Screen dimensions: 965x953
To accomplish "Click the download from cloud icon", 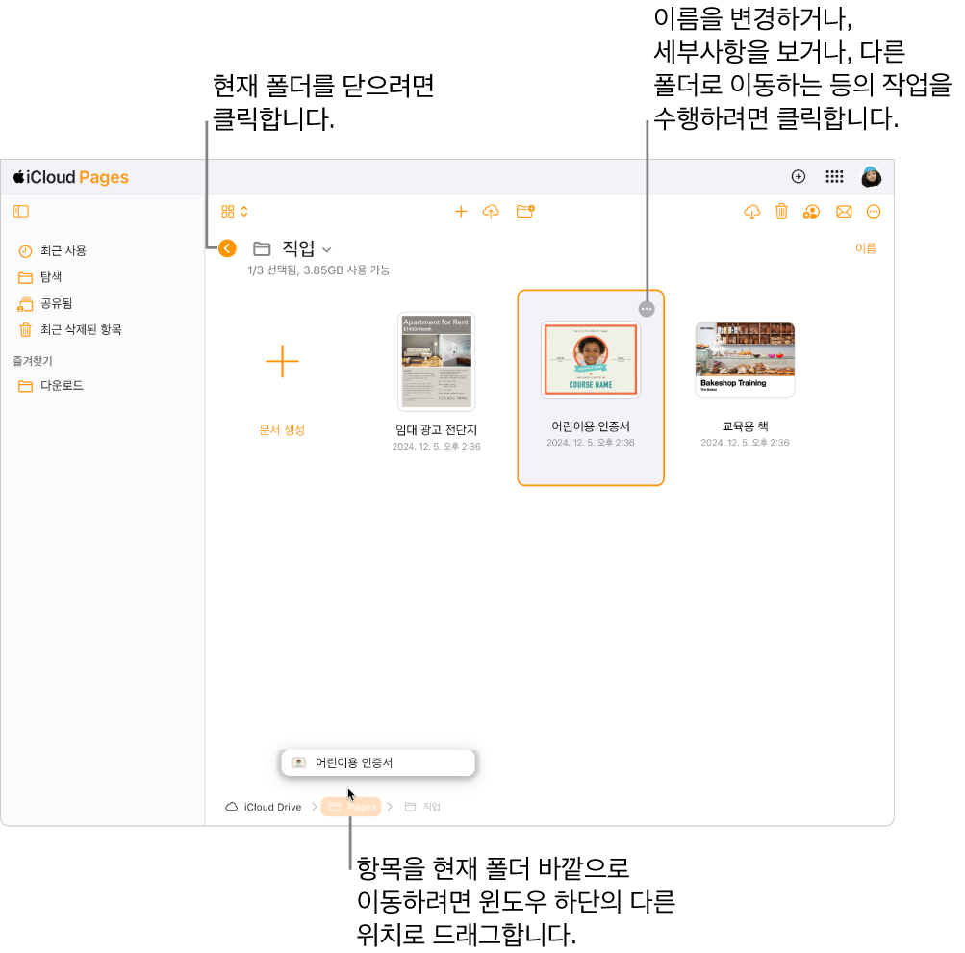I will click(x=751, y=213).
